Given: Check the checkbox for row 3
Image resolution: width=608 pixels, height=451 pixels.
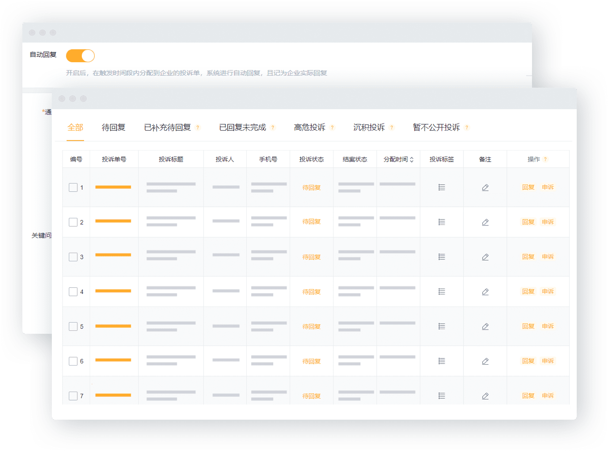Looking at the screenshot, I should (73, 257).
